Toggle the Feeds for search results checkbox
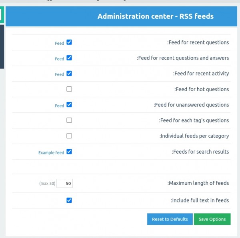The height and width of the screenshot is (238, 240). 69,152
